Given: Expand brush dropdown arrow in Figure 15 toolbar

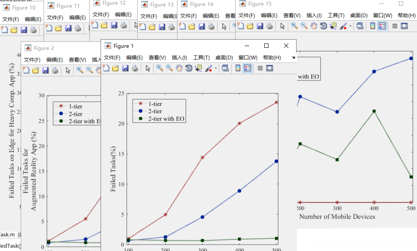Looking at the screenshot, I should coord(350,26).
